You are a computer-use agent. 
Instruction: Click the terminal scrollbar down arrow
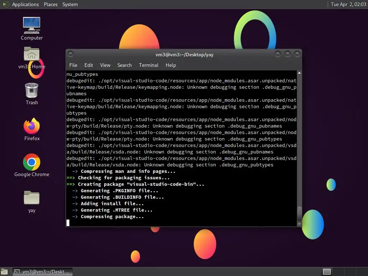tap(299, 224)
